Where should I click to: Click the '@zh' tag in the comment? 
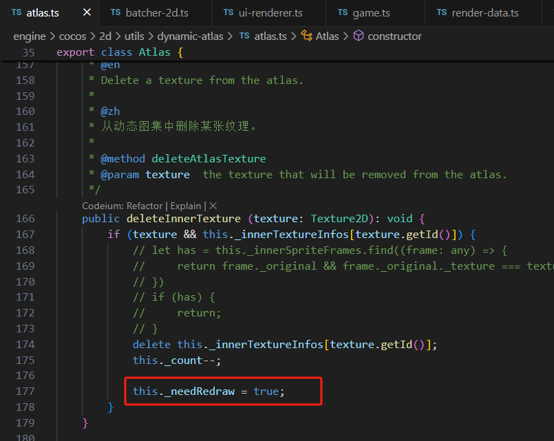[x=110, y=111]
